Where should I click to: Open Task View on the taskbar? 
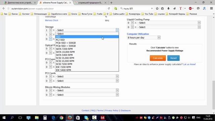click(x=20, y=118)
